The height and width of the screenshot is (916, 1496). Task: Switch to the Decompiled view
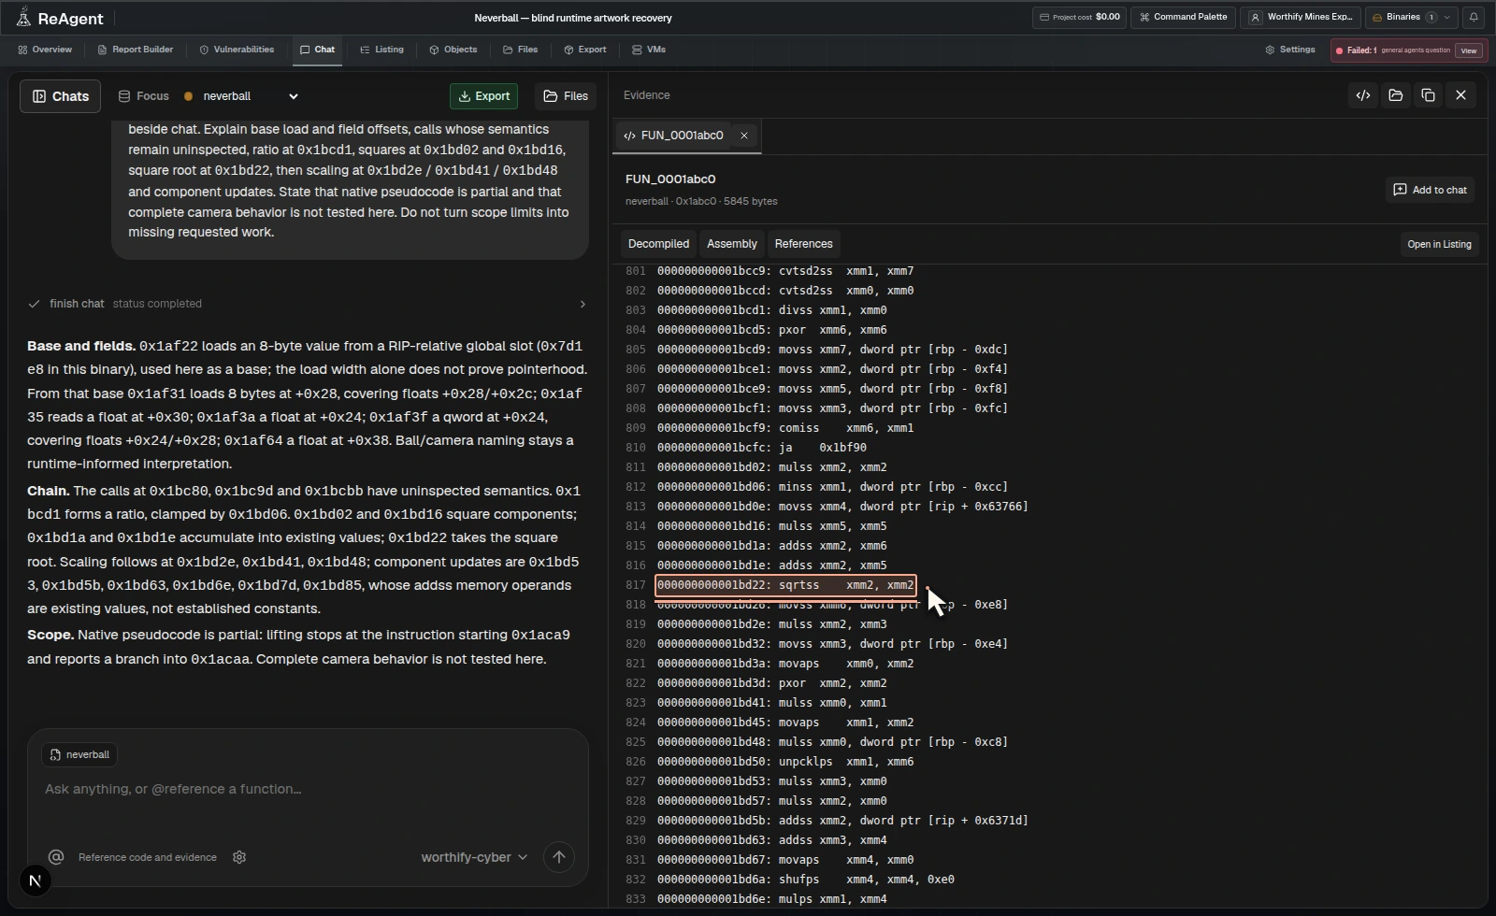(658, 244)
